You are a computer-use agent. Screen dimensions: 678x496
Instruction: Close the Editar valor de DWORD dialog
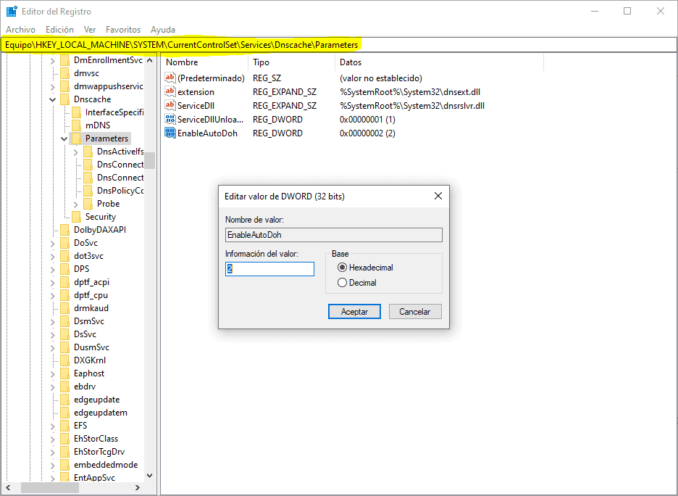pyautogui.click(x=438, y=196)
